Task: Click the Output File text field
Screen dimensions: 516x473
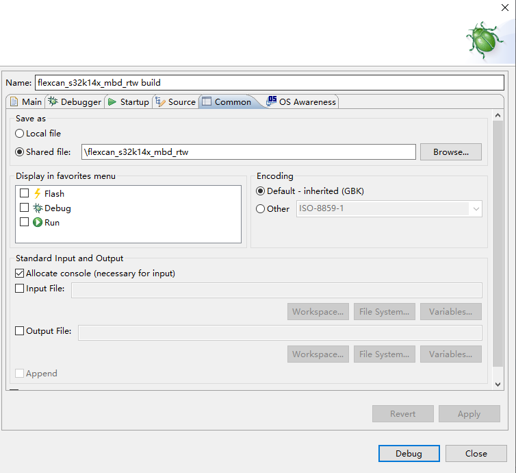Action: point(280,332)
